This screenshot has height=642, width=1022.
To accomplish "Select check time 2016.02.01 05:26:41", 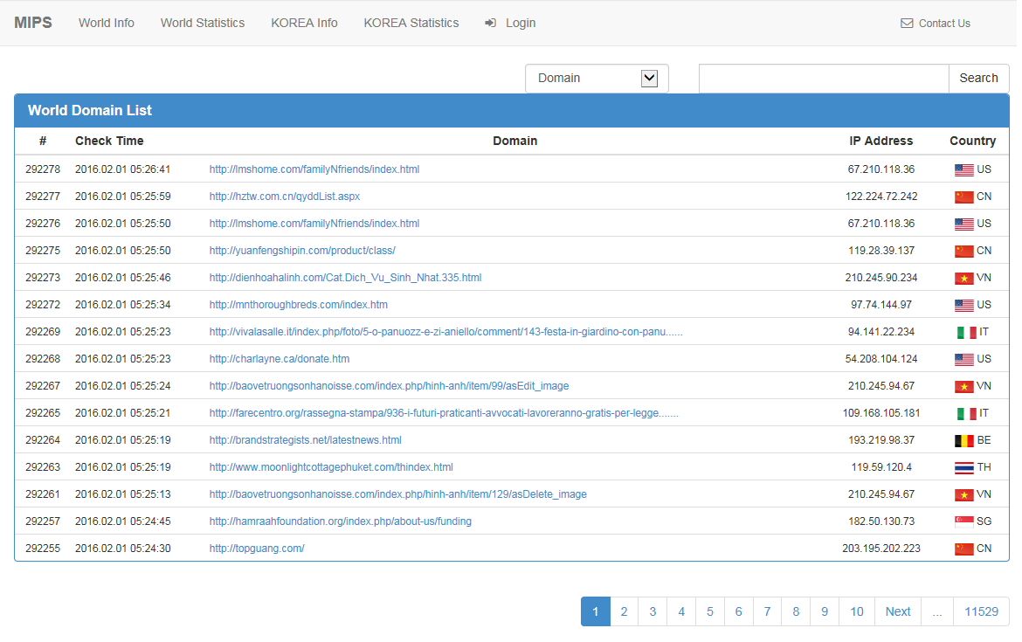I will tap(122, 169).
